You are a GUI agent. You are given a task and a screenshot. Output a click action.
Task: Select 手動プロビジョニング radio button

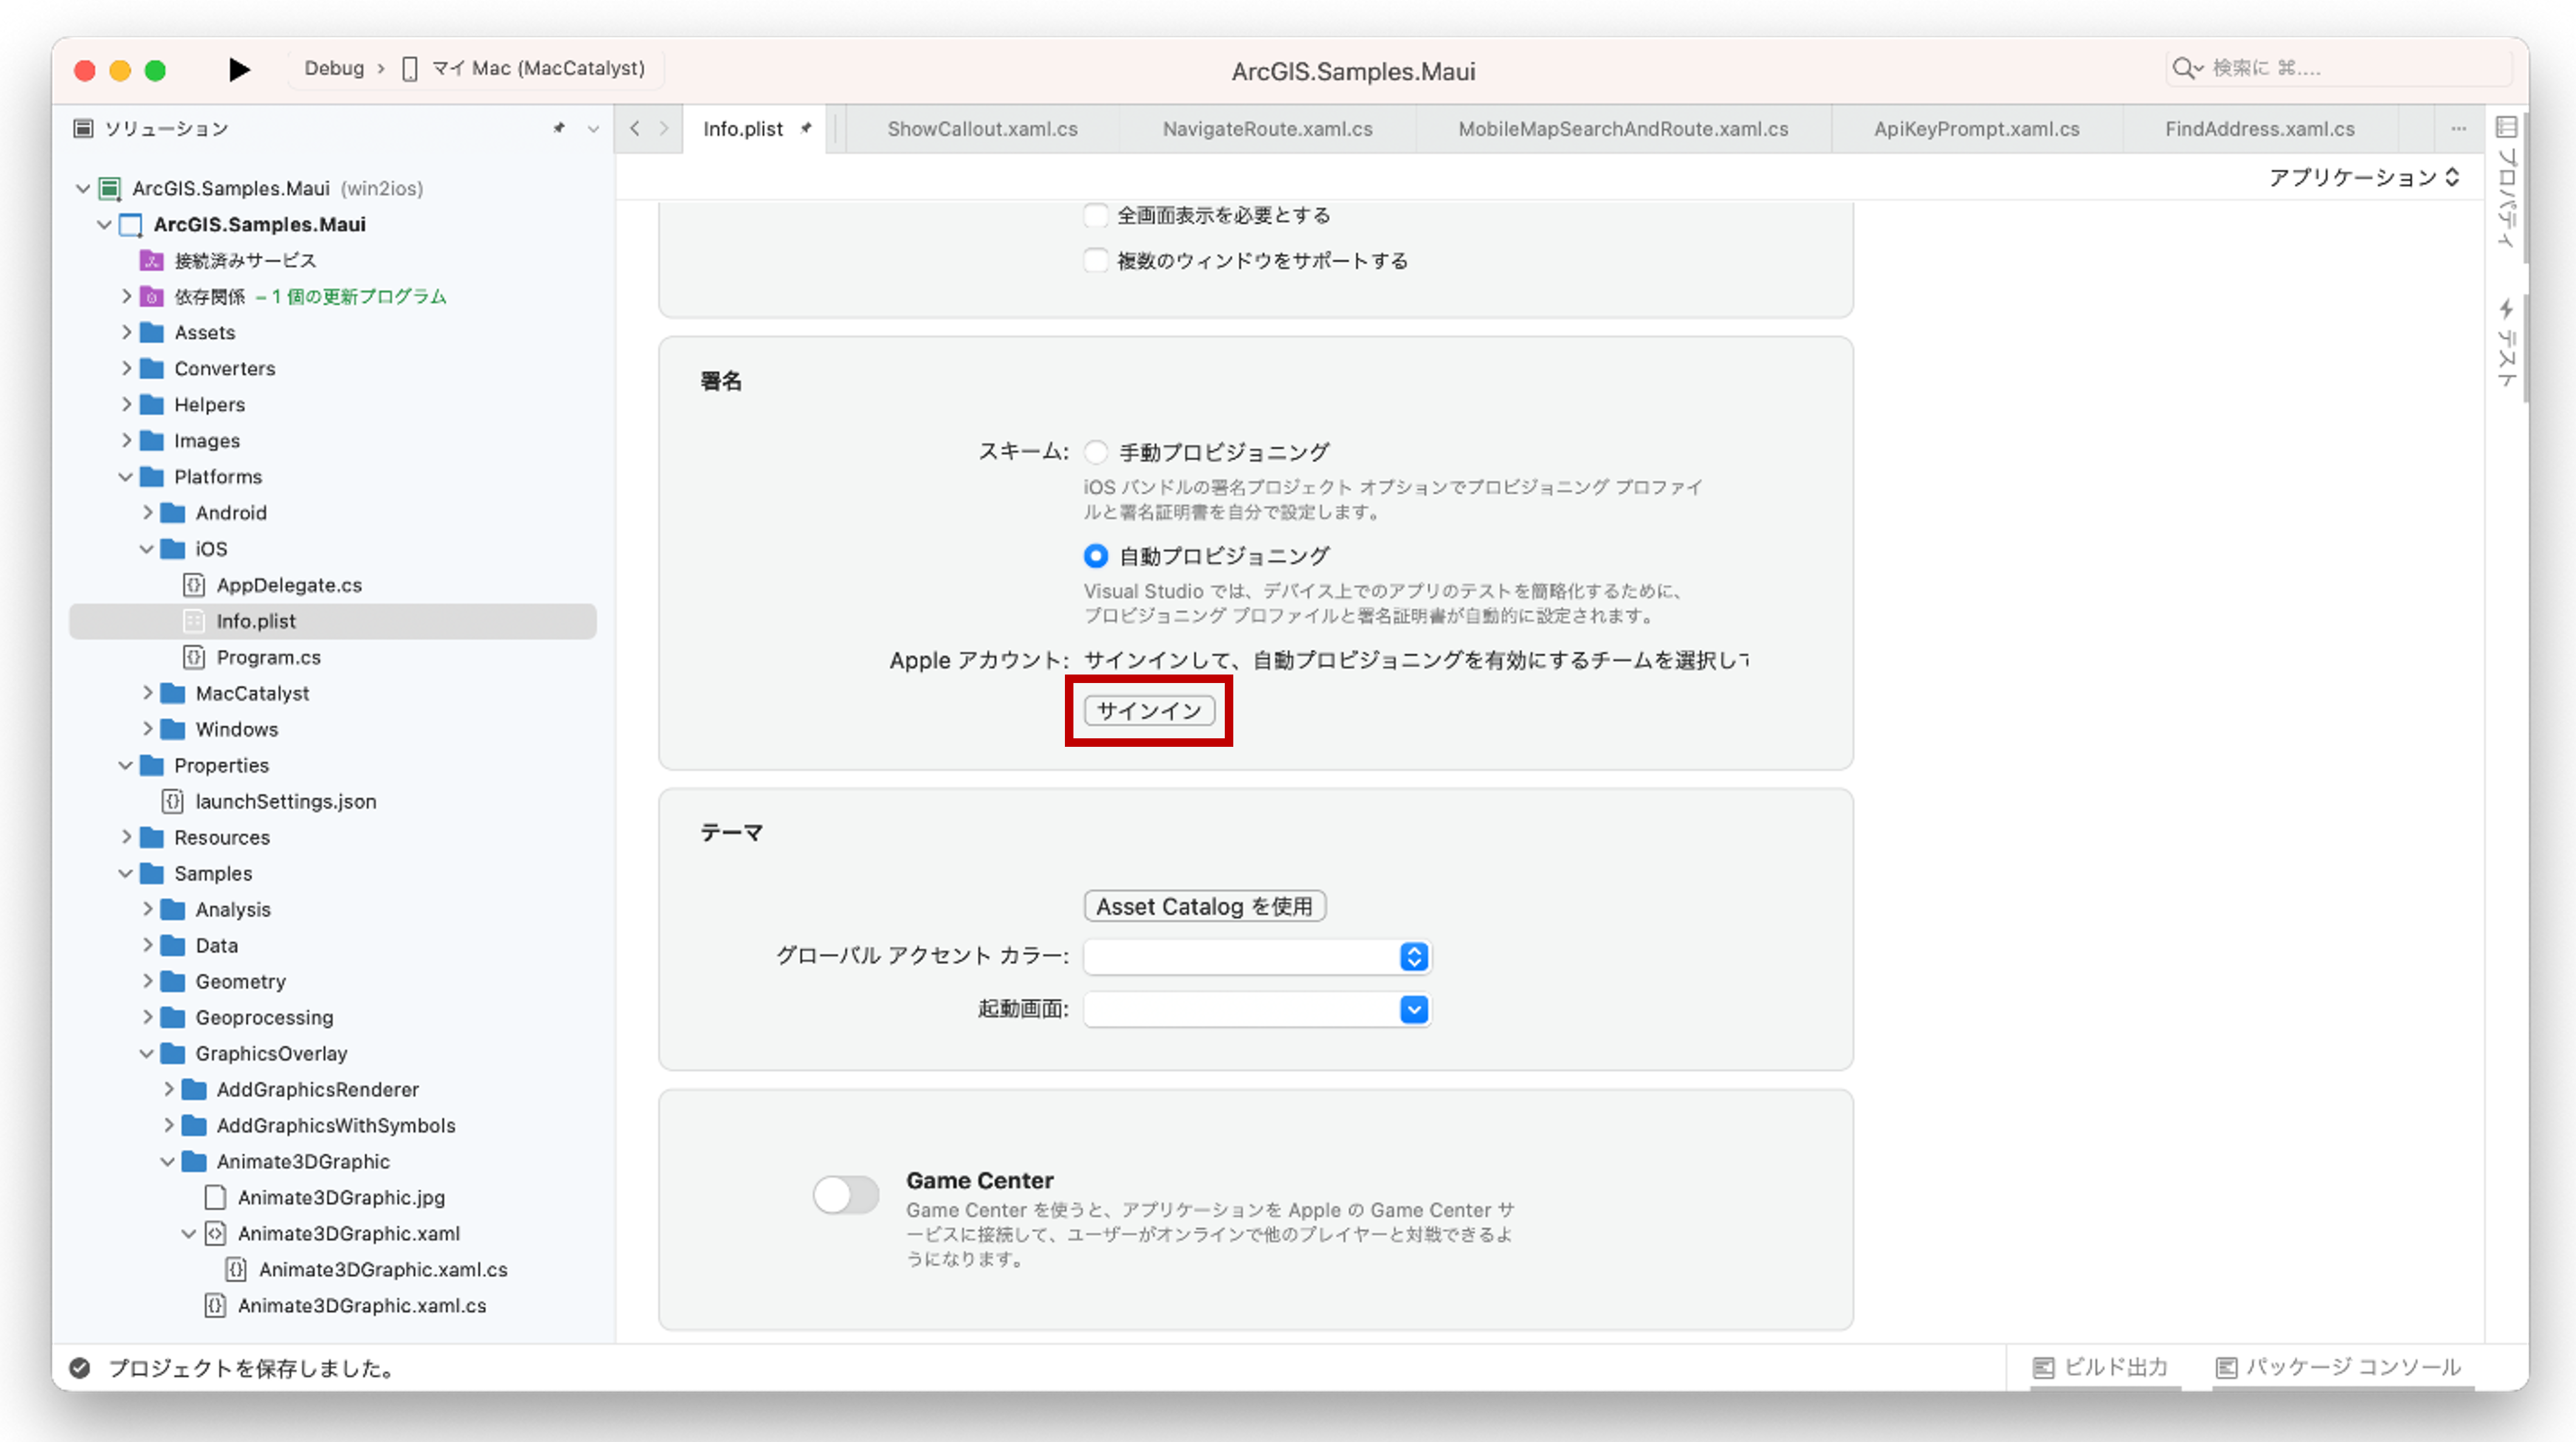tap(1096, 452)
